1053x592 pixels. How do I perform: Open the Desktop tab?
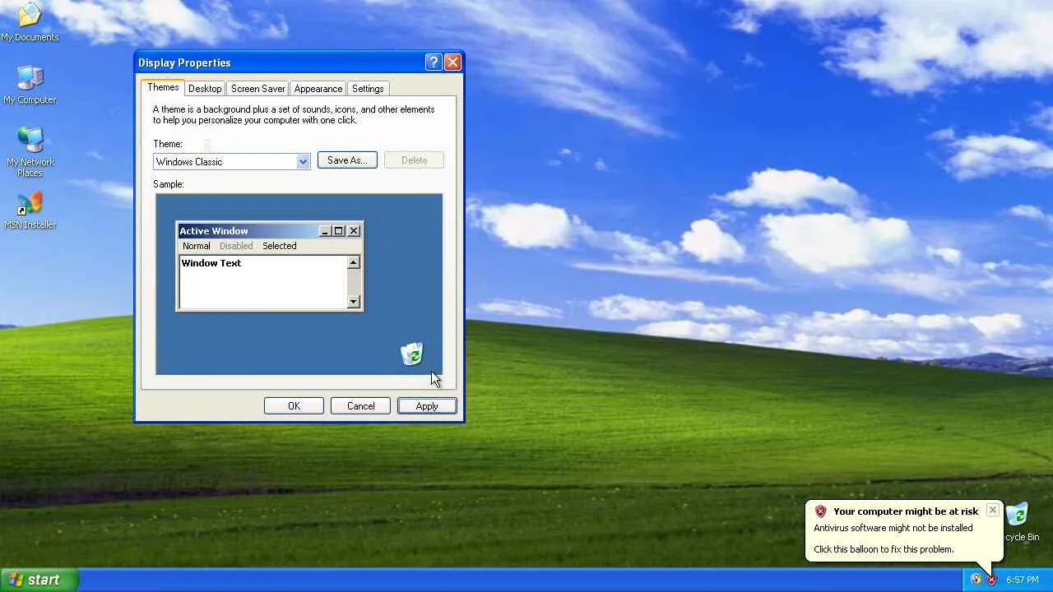pos(205,89)
